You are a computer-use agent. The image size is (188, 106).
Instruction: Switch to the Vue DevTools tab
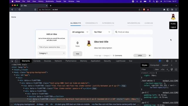pos(130,61)
